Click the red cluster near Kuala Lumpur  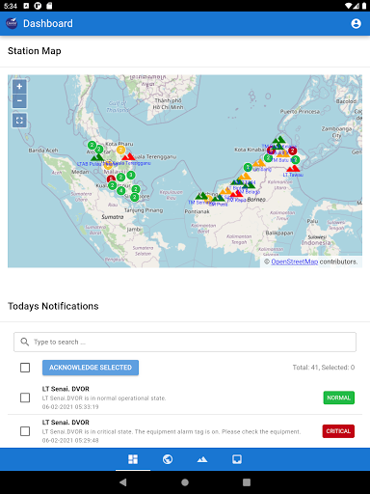coord(111,178)
